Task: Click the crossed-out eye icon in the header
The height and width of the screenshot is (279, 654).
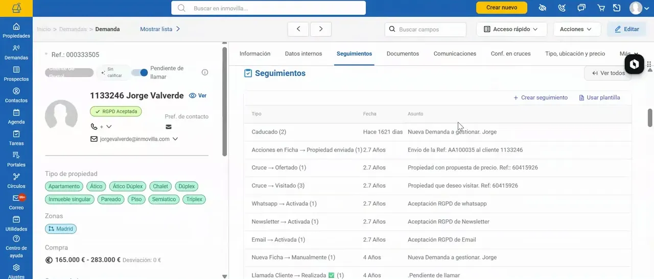Action: click(x=543, y=8)
